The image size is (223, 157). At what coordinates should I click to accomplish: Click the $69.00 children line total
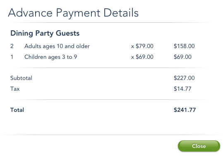(x=182, y=57)
